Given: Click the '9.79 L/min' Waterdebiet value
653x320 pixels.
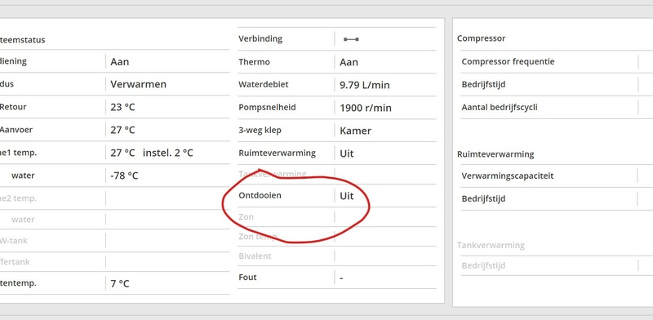Looking at the screenshot, I should [x=365, y=85].
